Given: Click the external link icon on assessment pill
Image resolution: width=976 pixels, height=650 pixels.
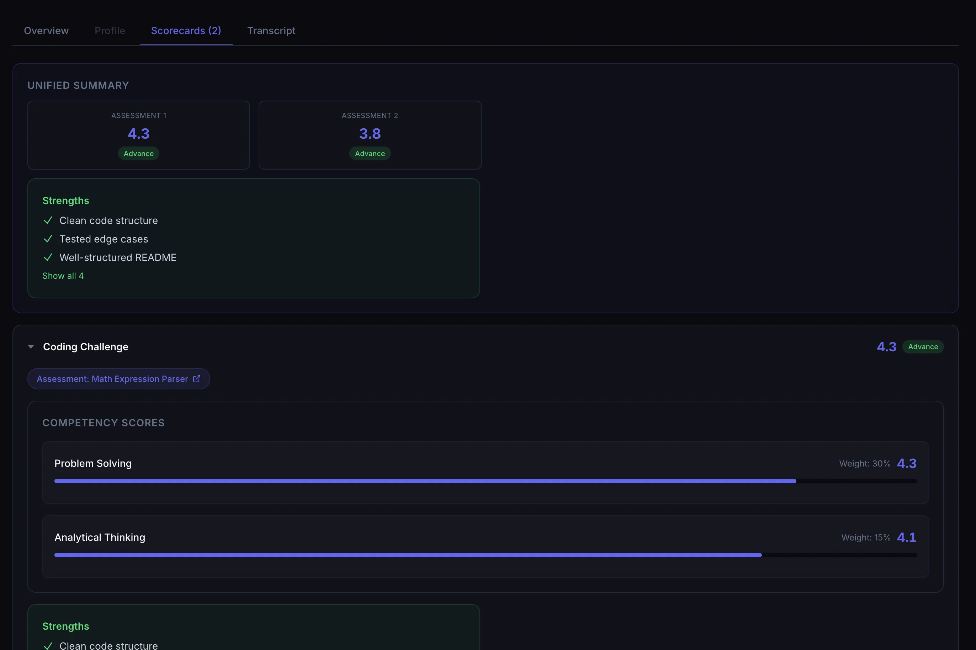Looking at the screenshot, I should point(197,378).
